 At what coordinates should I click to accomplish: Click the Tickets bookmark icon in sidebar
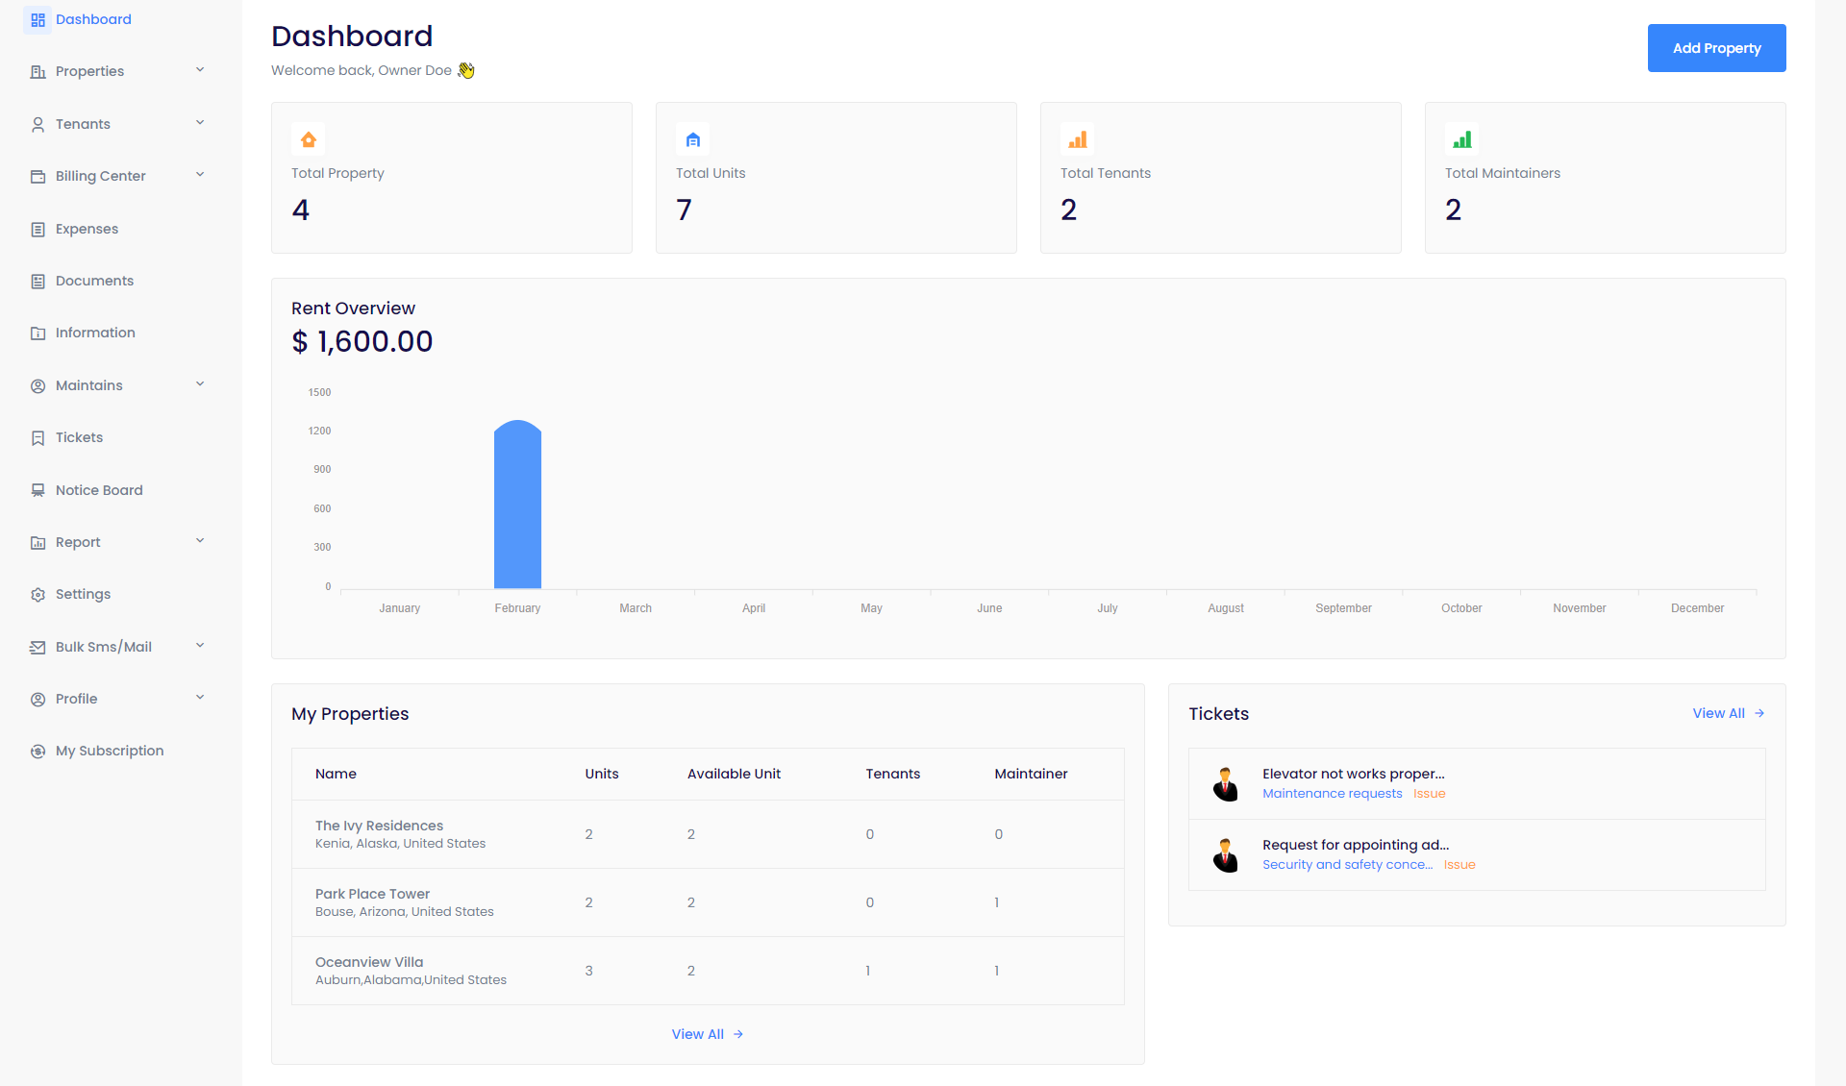38,438
